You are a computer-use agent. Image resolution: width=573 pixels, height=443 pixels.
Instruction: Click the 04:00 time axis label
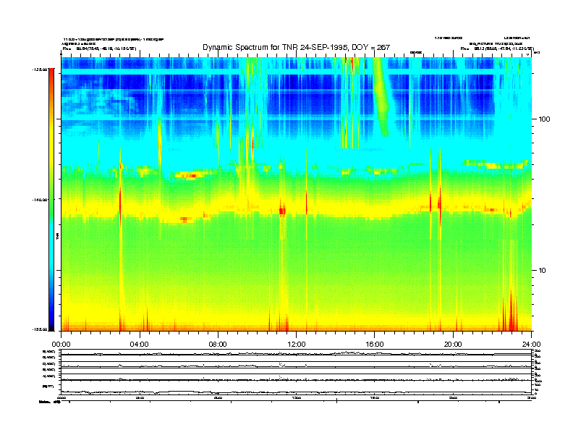(x=140, y=345)
